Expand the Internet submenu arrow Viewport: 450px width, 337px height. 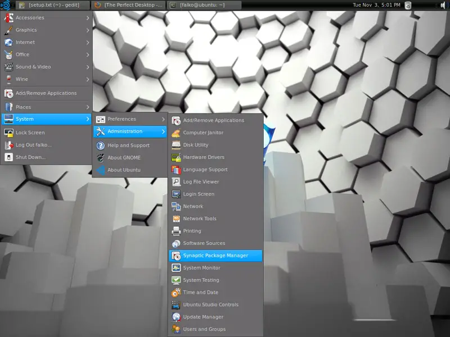tap(88, 43)
